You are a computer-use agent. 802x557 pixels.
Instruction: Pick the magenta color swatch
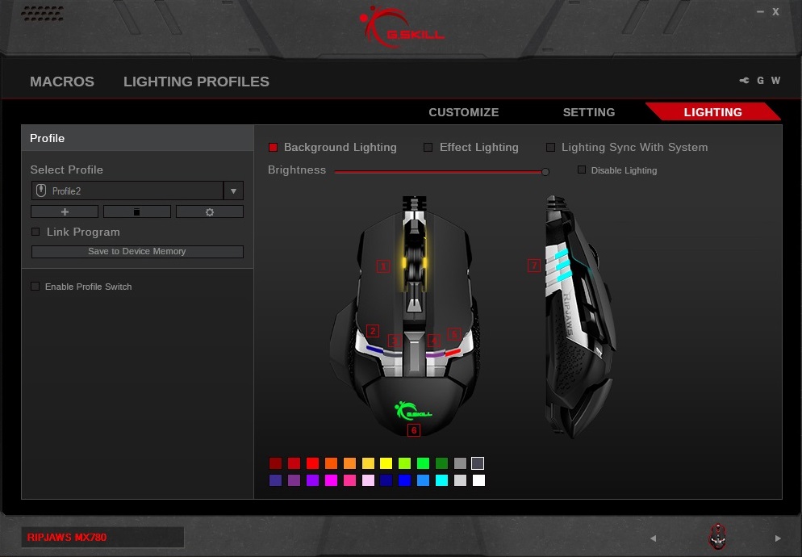click(331, 480)
